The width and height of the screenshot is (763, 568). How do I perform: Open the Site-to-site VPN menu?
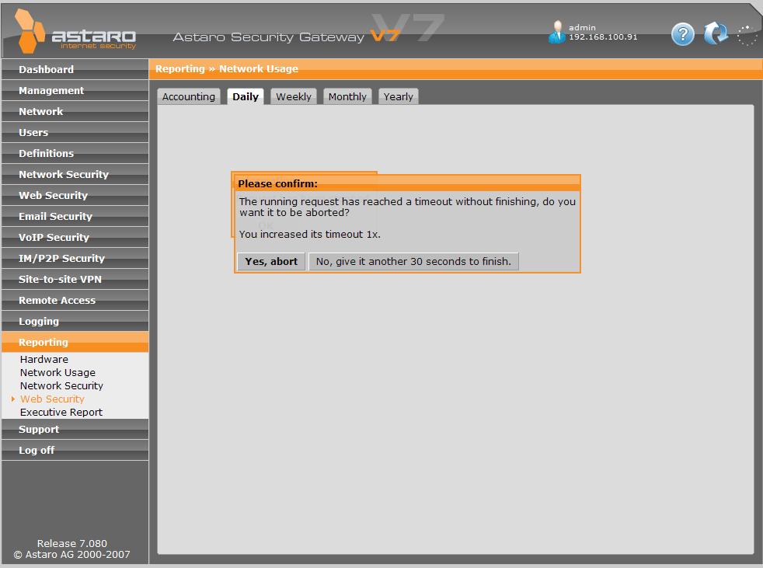(75, 278)
